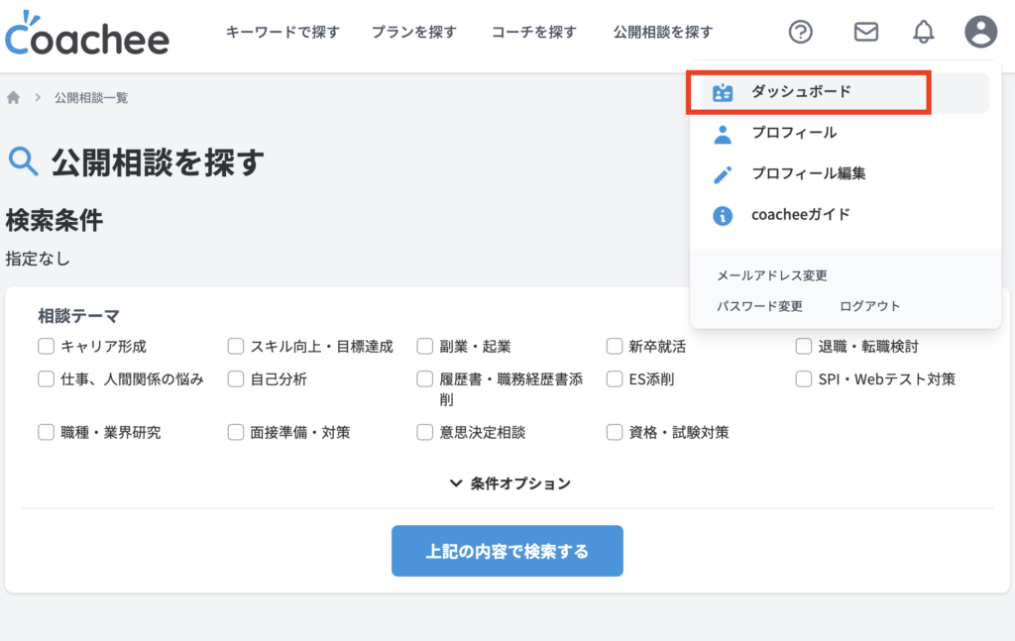Select the ES添削 checkbox
The image size is (1015, 641).
click(x=615, y=378)
